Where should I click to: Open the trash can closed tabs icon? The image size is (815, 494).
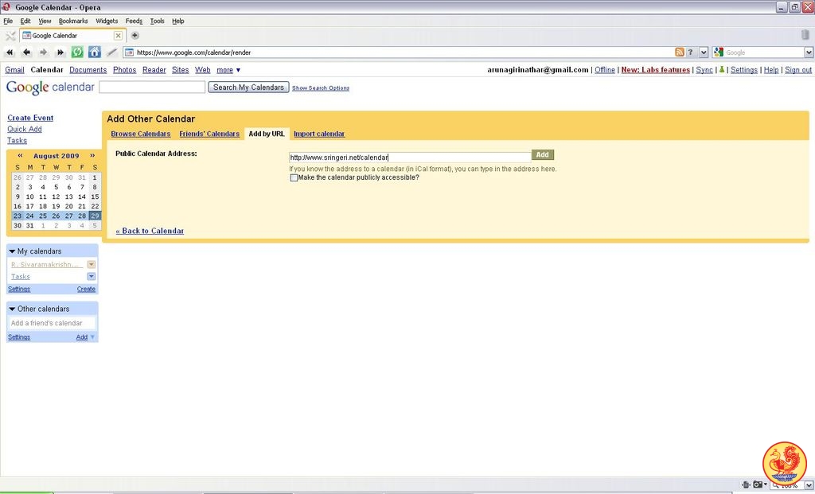pyautogui.click(x=805, y=35)
